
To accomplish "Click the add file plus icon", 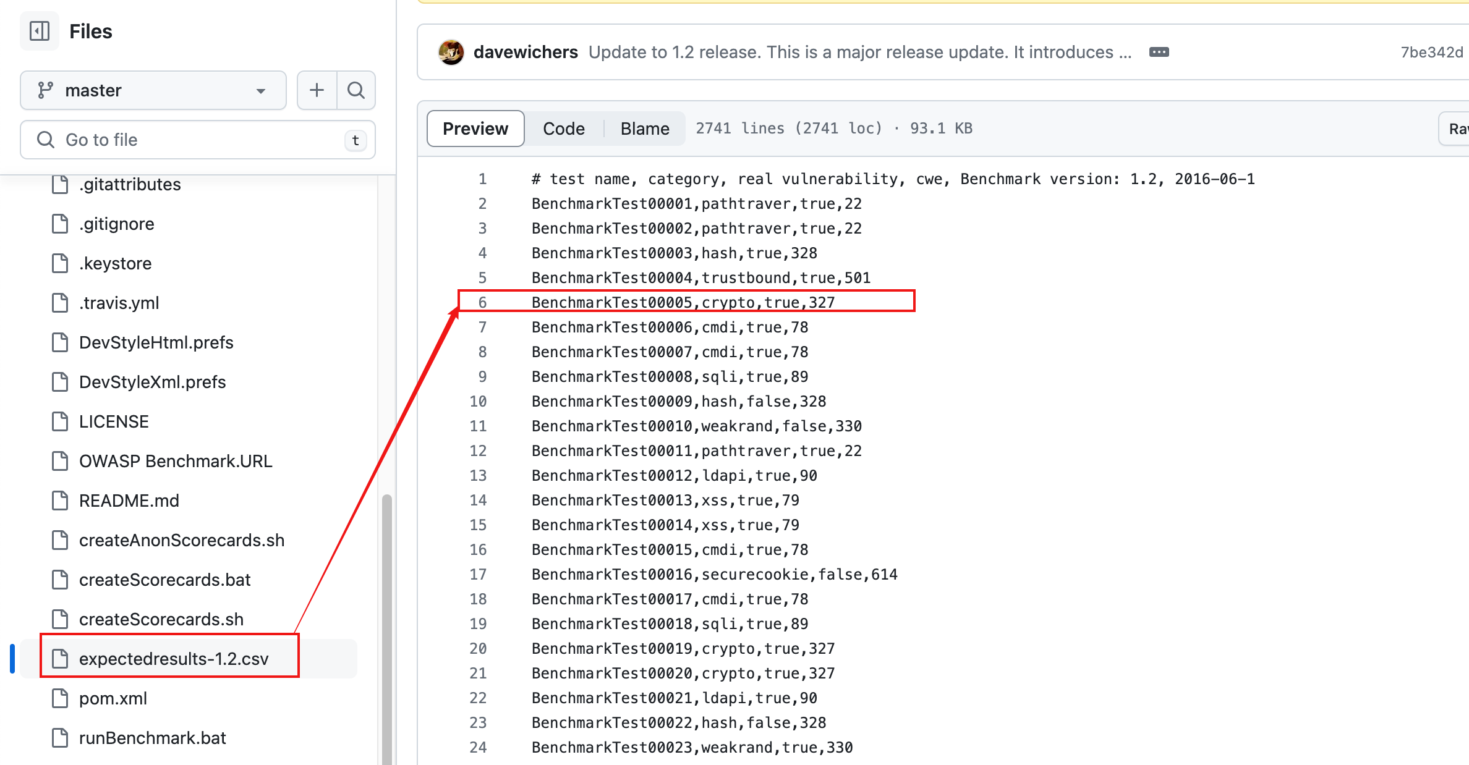I will (317, 90).
